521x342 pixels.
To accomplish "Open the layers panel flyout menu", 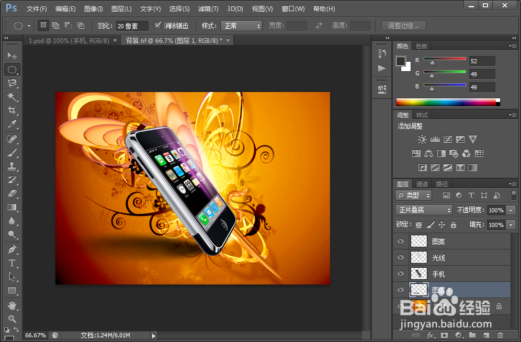I will (512, 184).
